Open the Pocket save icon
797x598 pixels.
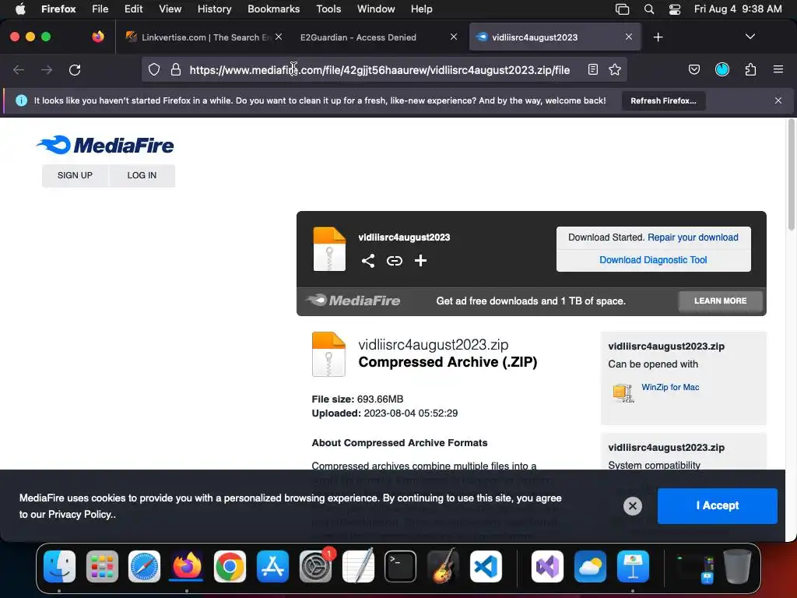(693, 69)
